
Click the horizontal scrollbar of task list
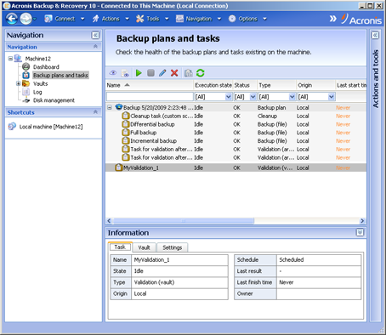pos(184,221)
